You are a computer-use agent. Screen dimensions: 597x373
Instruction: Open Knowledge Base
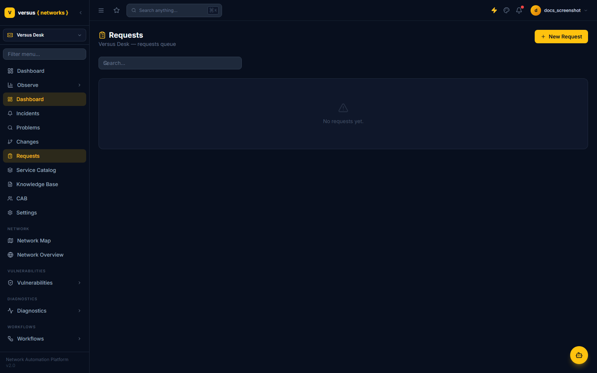[44, 184]
